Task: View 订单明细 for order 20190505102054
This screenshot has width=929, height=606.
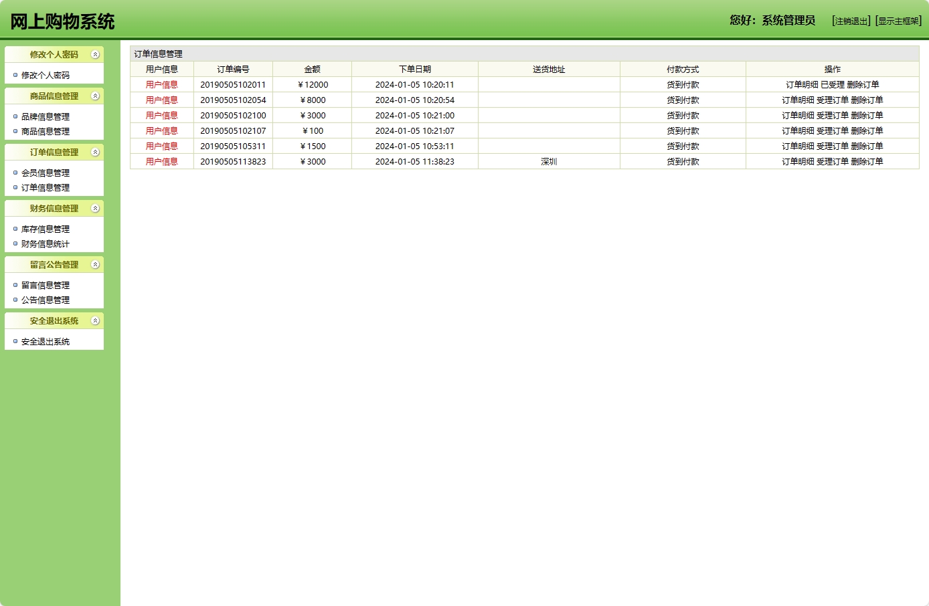Action: click(798, 100)
